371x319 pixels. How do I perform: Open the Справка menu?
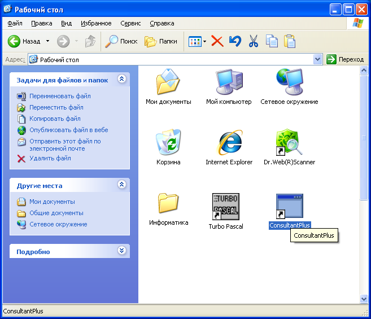162,23
